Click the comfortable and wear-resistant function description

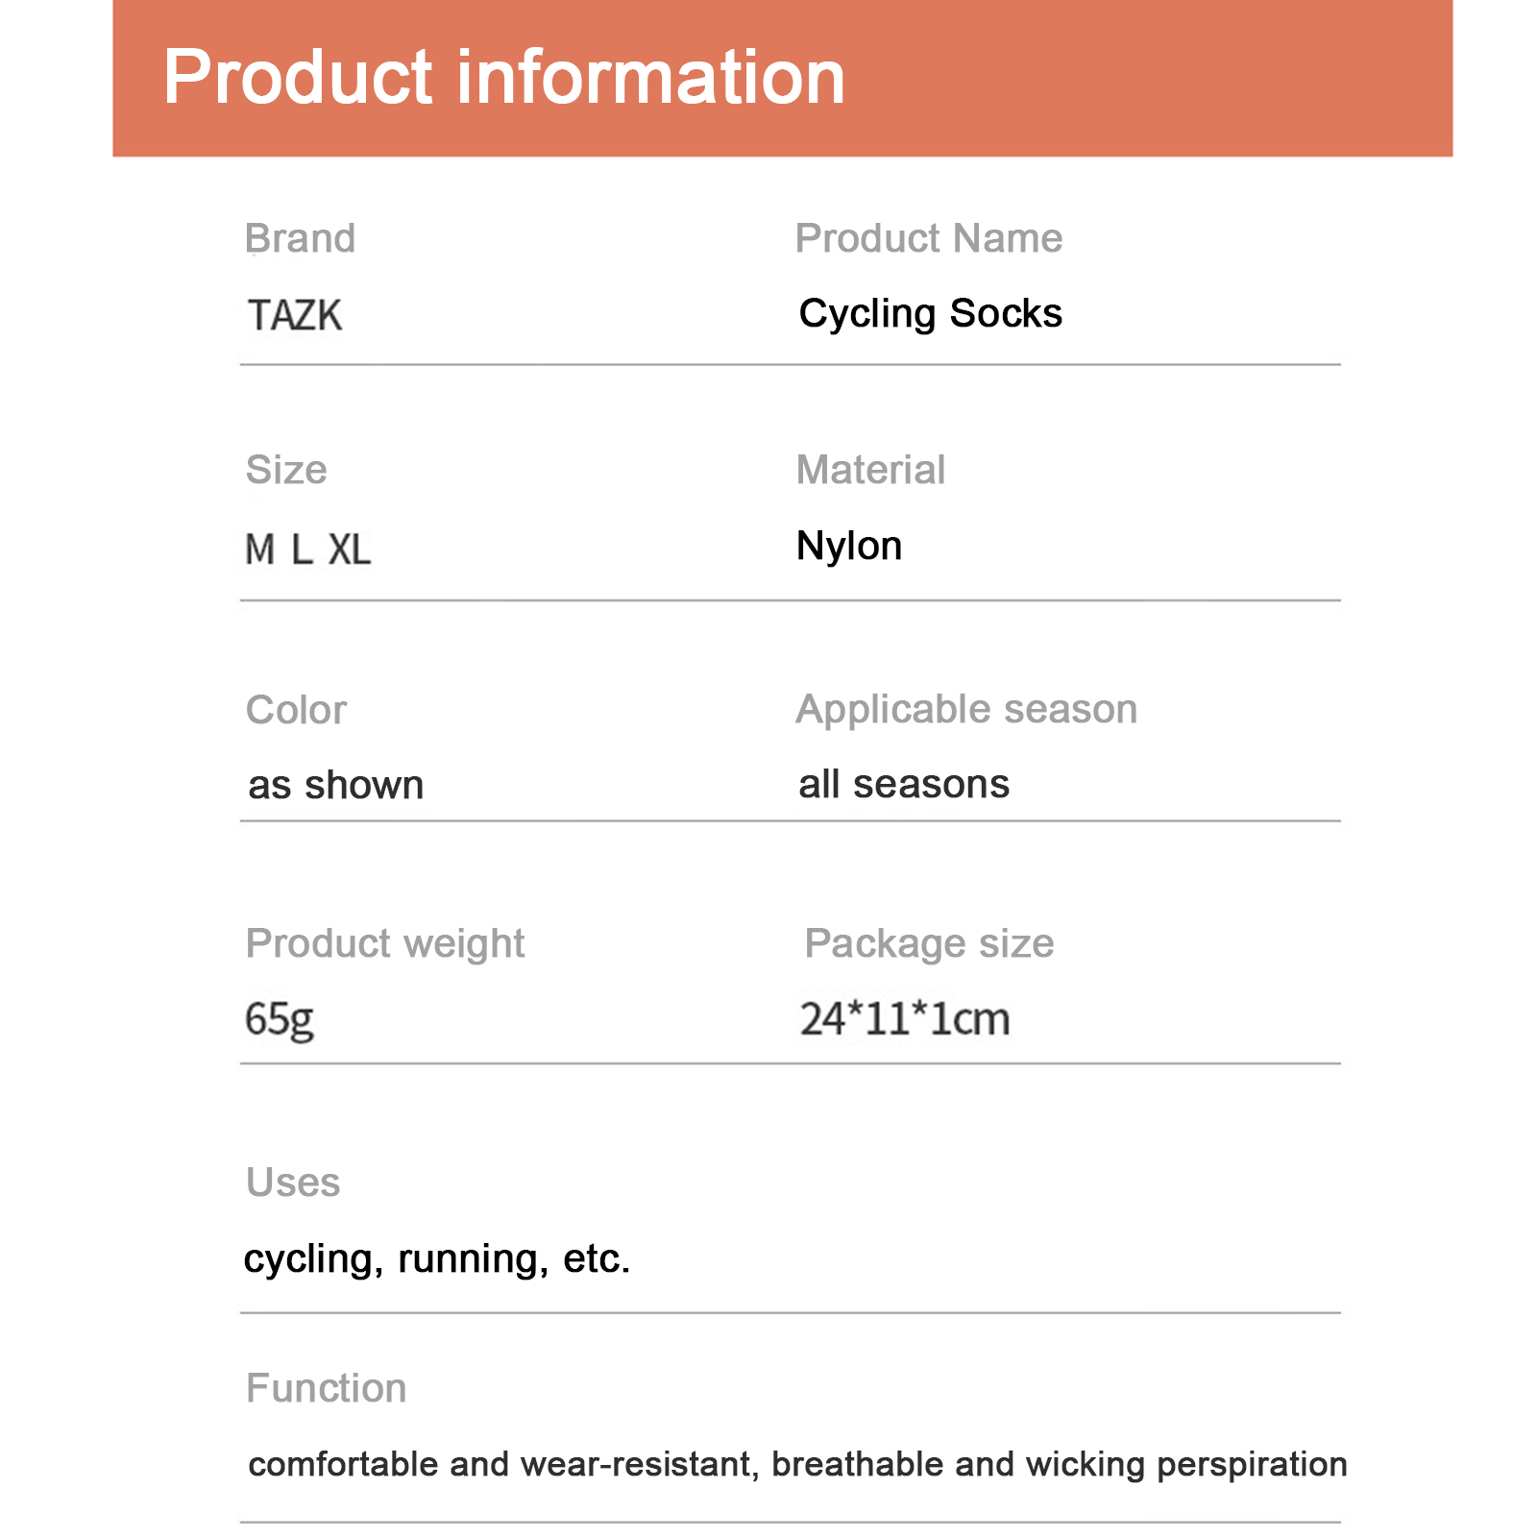[x=797, y=1464]
